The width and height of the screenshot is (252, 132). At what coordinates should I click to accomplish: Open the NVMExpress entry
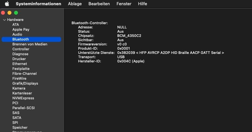point(23,98)
